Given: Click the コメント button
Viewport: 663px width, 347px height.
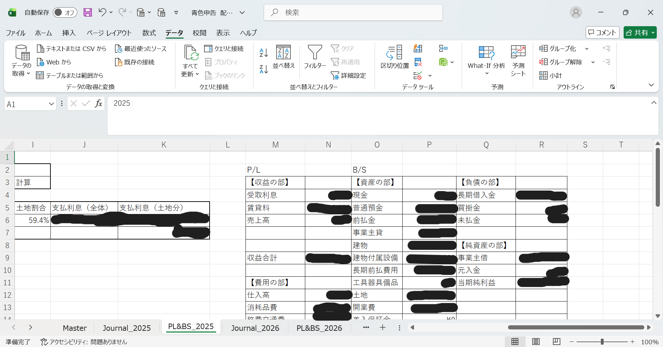Looking at the screenshot, I should pos(602,32).
